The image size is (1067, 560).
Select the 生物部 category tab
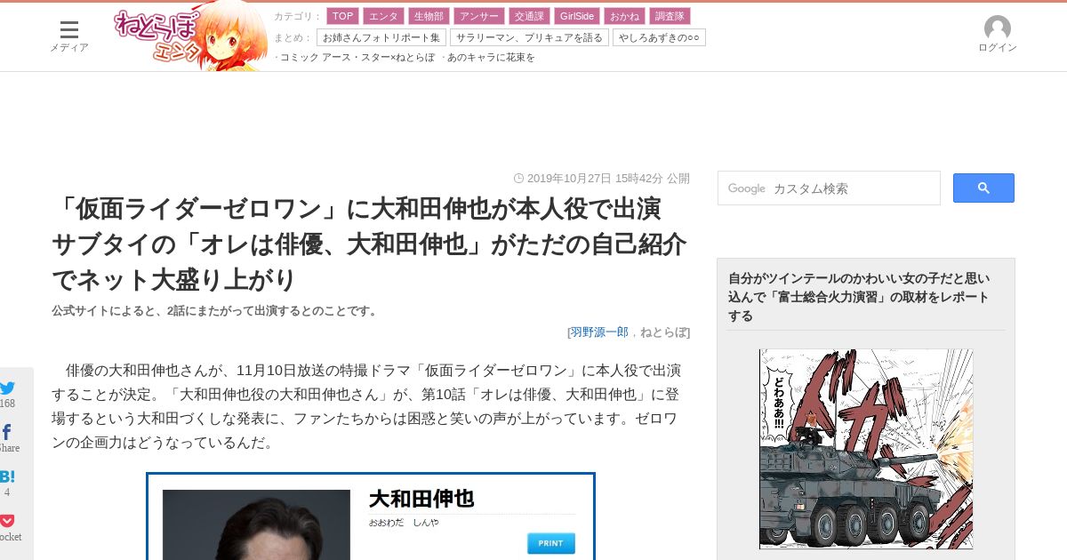point(429,16)
